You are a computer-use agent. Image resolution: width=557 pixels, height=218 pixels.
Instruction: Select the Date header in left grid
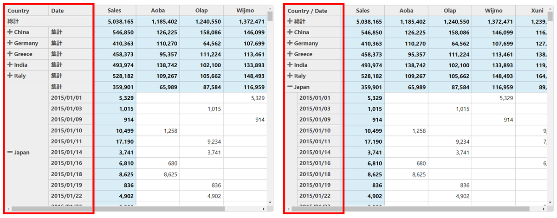71,11
